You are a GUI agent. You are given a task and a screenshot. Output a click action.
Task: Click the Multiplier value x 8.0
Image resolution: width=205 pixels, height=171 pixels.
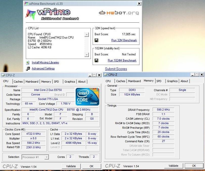(x=33, y=138)
